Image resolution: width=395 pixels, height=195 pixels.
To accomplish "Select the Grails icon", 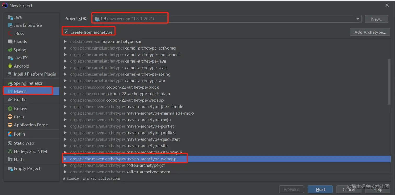I will (10, 117).
